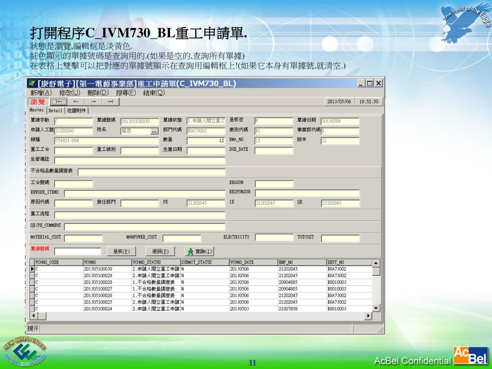Click the 不合格品數量調查表 input field

point(151,172)
